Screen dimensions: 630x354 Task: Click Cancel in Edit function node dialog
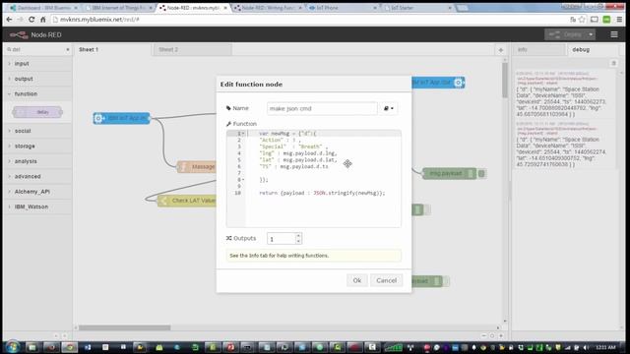(386, 280)
